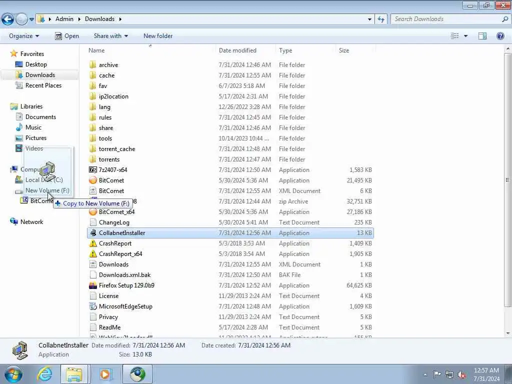Screen dimensions: 512x384
Task: Open the Music library
Action: click(33, 127)
